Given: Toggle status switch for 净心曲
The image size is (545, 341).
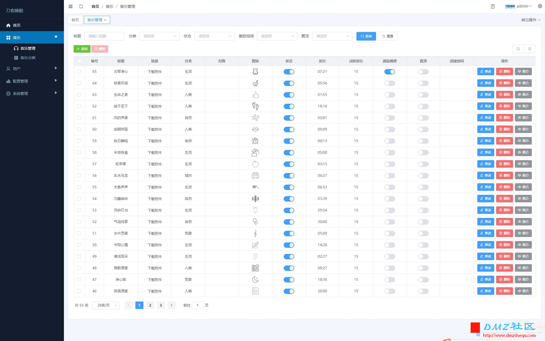Looking at the screenshot, I should (x=289, y=280).
